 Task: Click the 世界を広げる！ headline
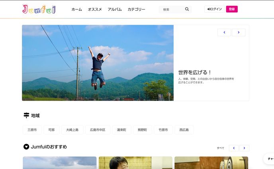coord(195,72)
